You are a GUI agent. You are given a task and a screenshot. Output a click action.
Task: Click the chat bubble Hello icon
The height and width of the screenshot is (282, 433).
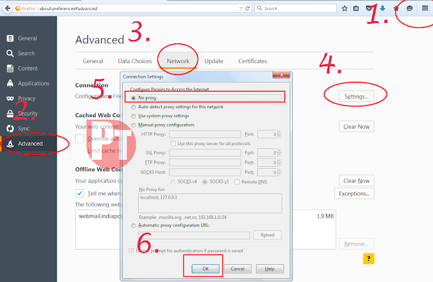(x=409, y=8)
